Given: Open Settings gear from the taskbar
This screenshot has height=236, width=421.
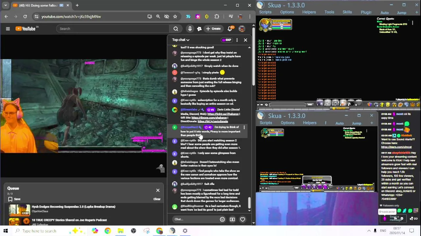Looking at the screenshot, I should tap(185, 231).
